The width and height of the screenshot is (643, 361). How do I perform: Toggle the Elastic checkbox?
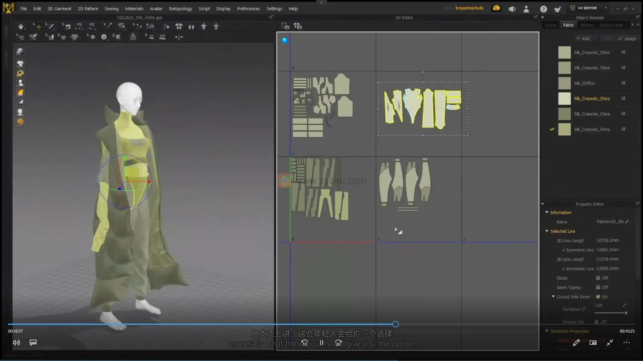click(x=598, y=278)
